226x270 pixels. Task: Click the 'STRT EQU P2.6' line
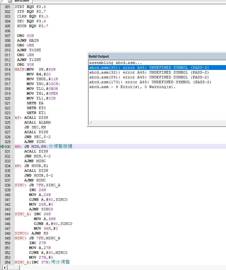point(30,7)
